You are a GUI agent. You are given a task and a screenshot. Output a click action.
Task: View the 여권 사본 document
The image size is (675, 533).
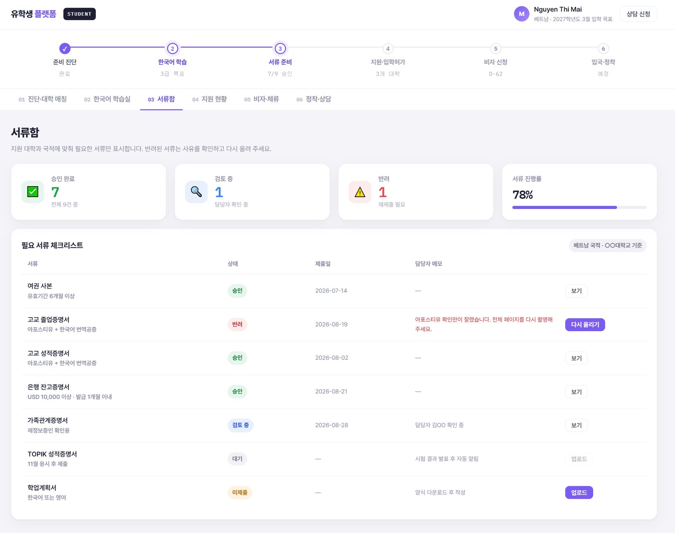[576, 291]
